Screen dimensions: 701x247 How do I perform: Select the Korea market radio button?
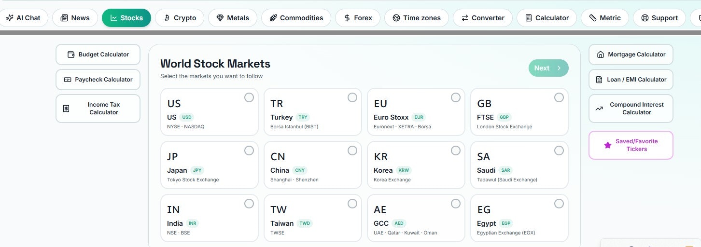tap(456, 151)
